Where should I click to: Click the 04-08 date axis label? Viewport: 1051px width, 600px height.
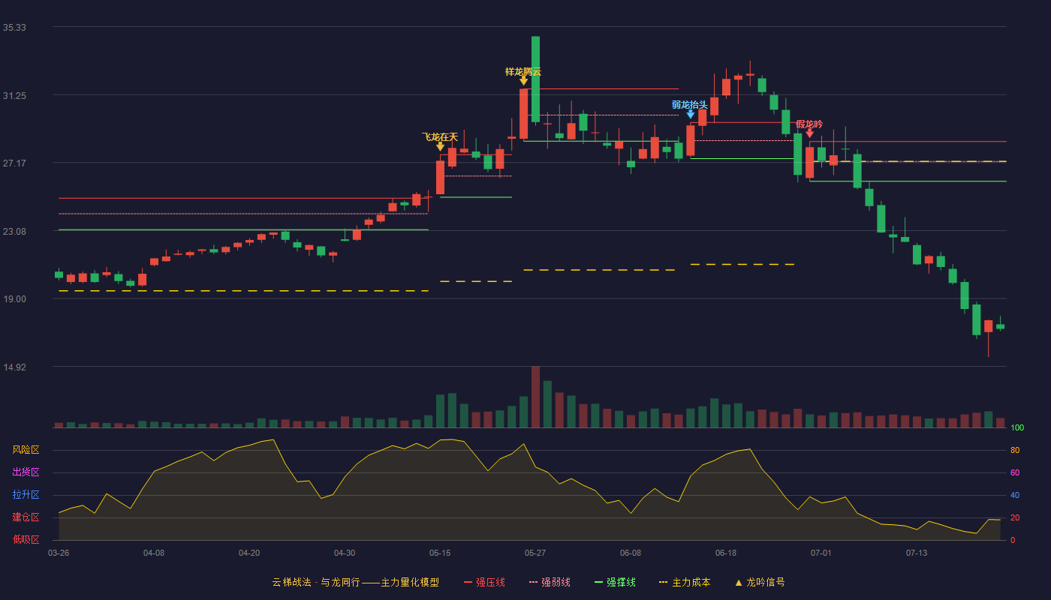pos(154,553)
